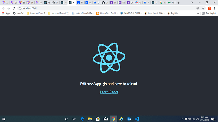The image size is (218, 122).
Task: Switch to Visual Studio Code in taskbar
Action: tap(137, 119)
